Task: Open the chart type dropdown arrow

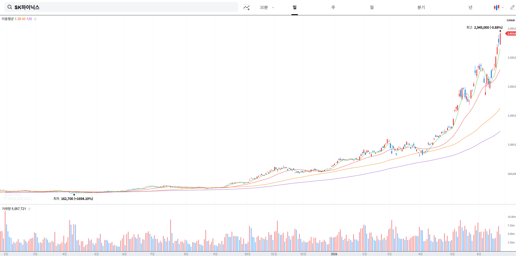Action: 503,8
